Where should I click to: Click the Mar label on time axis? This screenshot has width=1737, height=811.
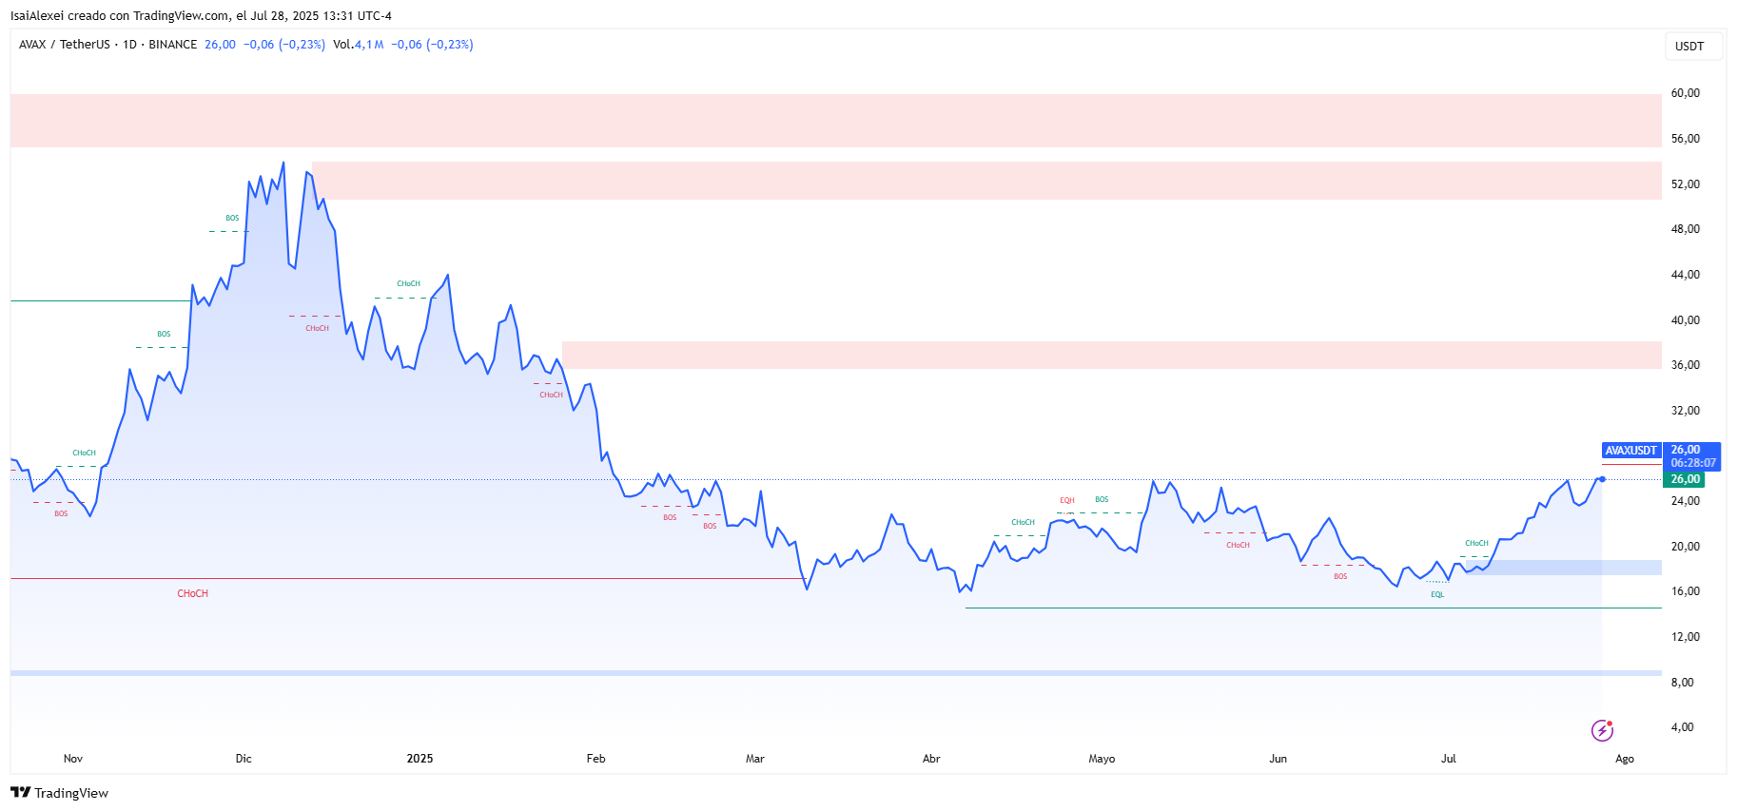(754, 759)
